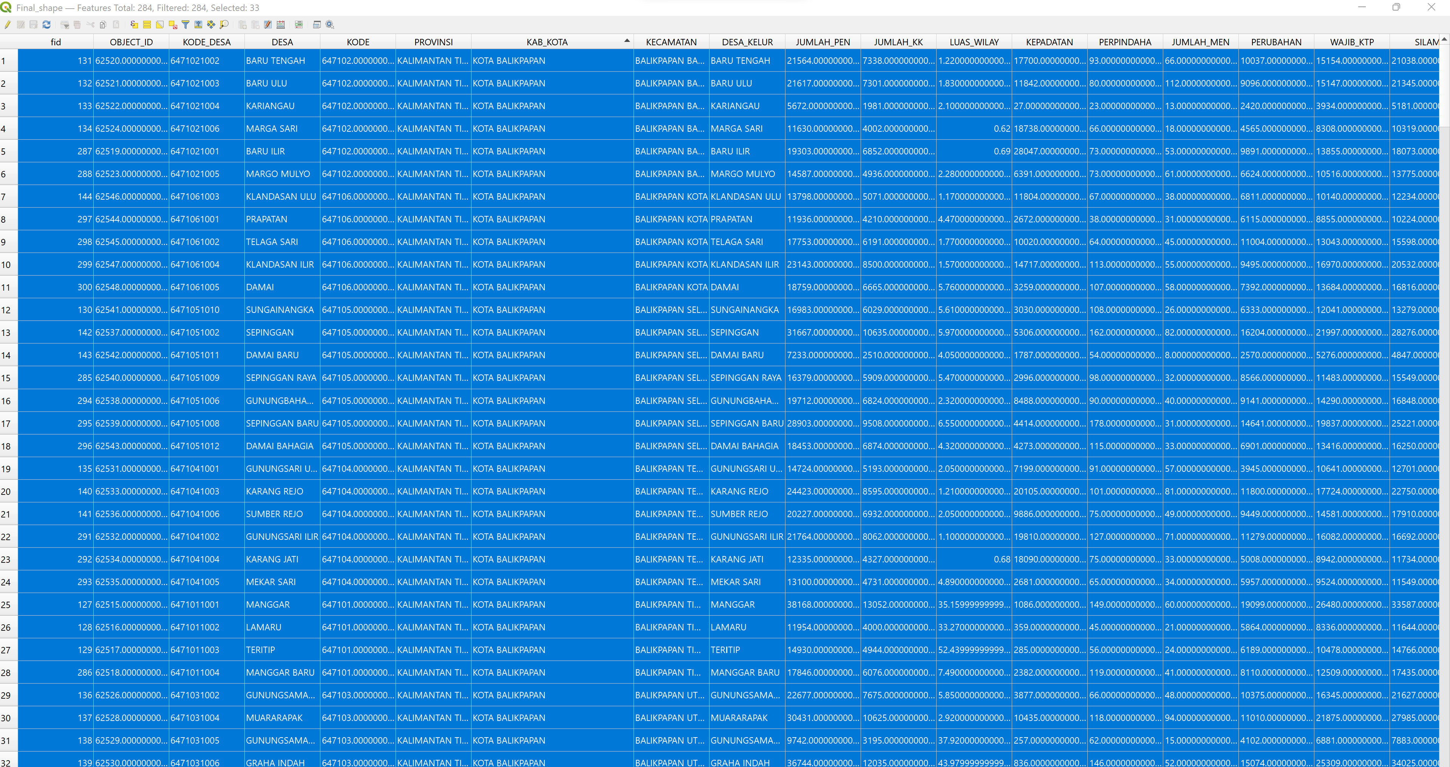
Task: Open select features by expression
Action: (x=134, y=25)
